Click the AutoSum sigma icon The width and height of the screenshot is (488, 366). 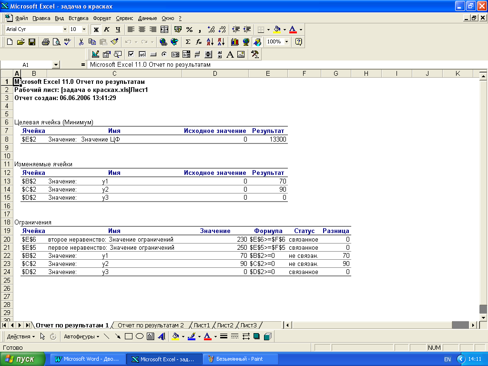(x=188, y=42)
